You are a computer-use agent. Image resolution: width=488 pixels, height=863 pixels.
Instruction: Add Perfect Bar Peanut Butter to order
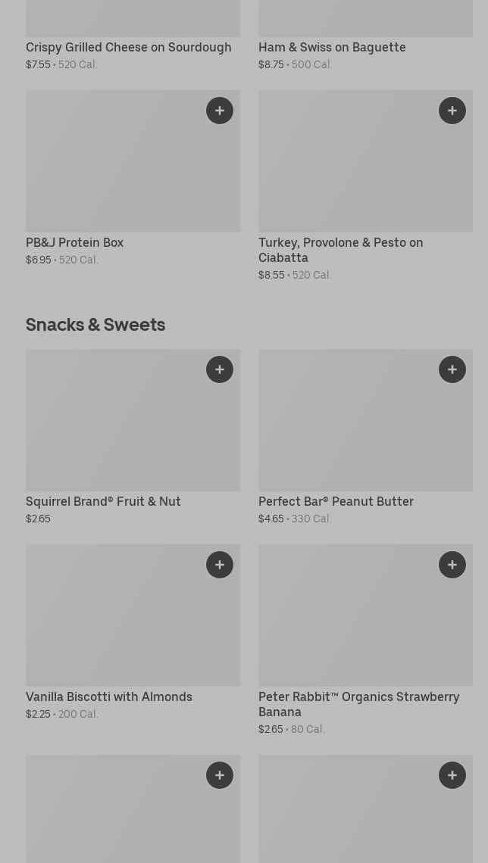(452, 369)
